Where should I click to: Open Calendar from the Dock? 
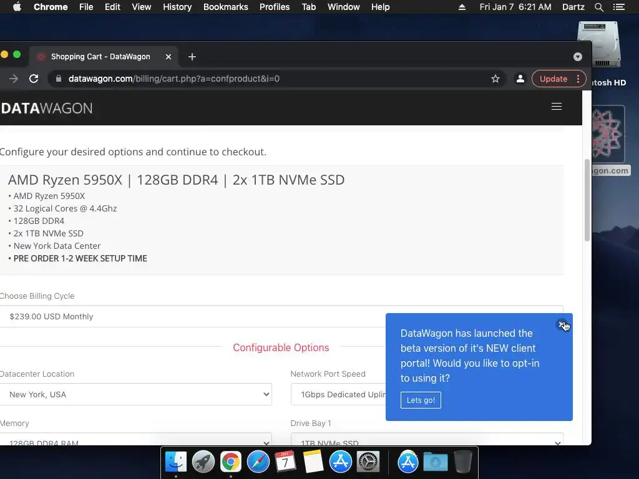pos(285,462)
